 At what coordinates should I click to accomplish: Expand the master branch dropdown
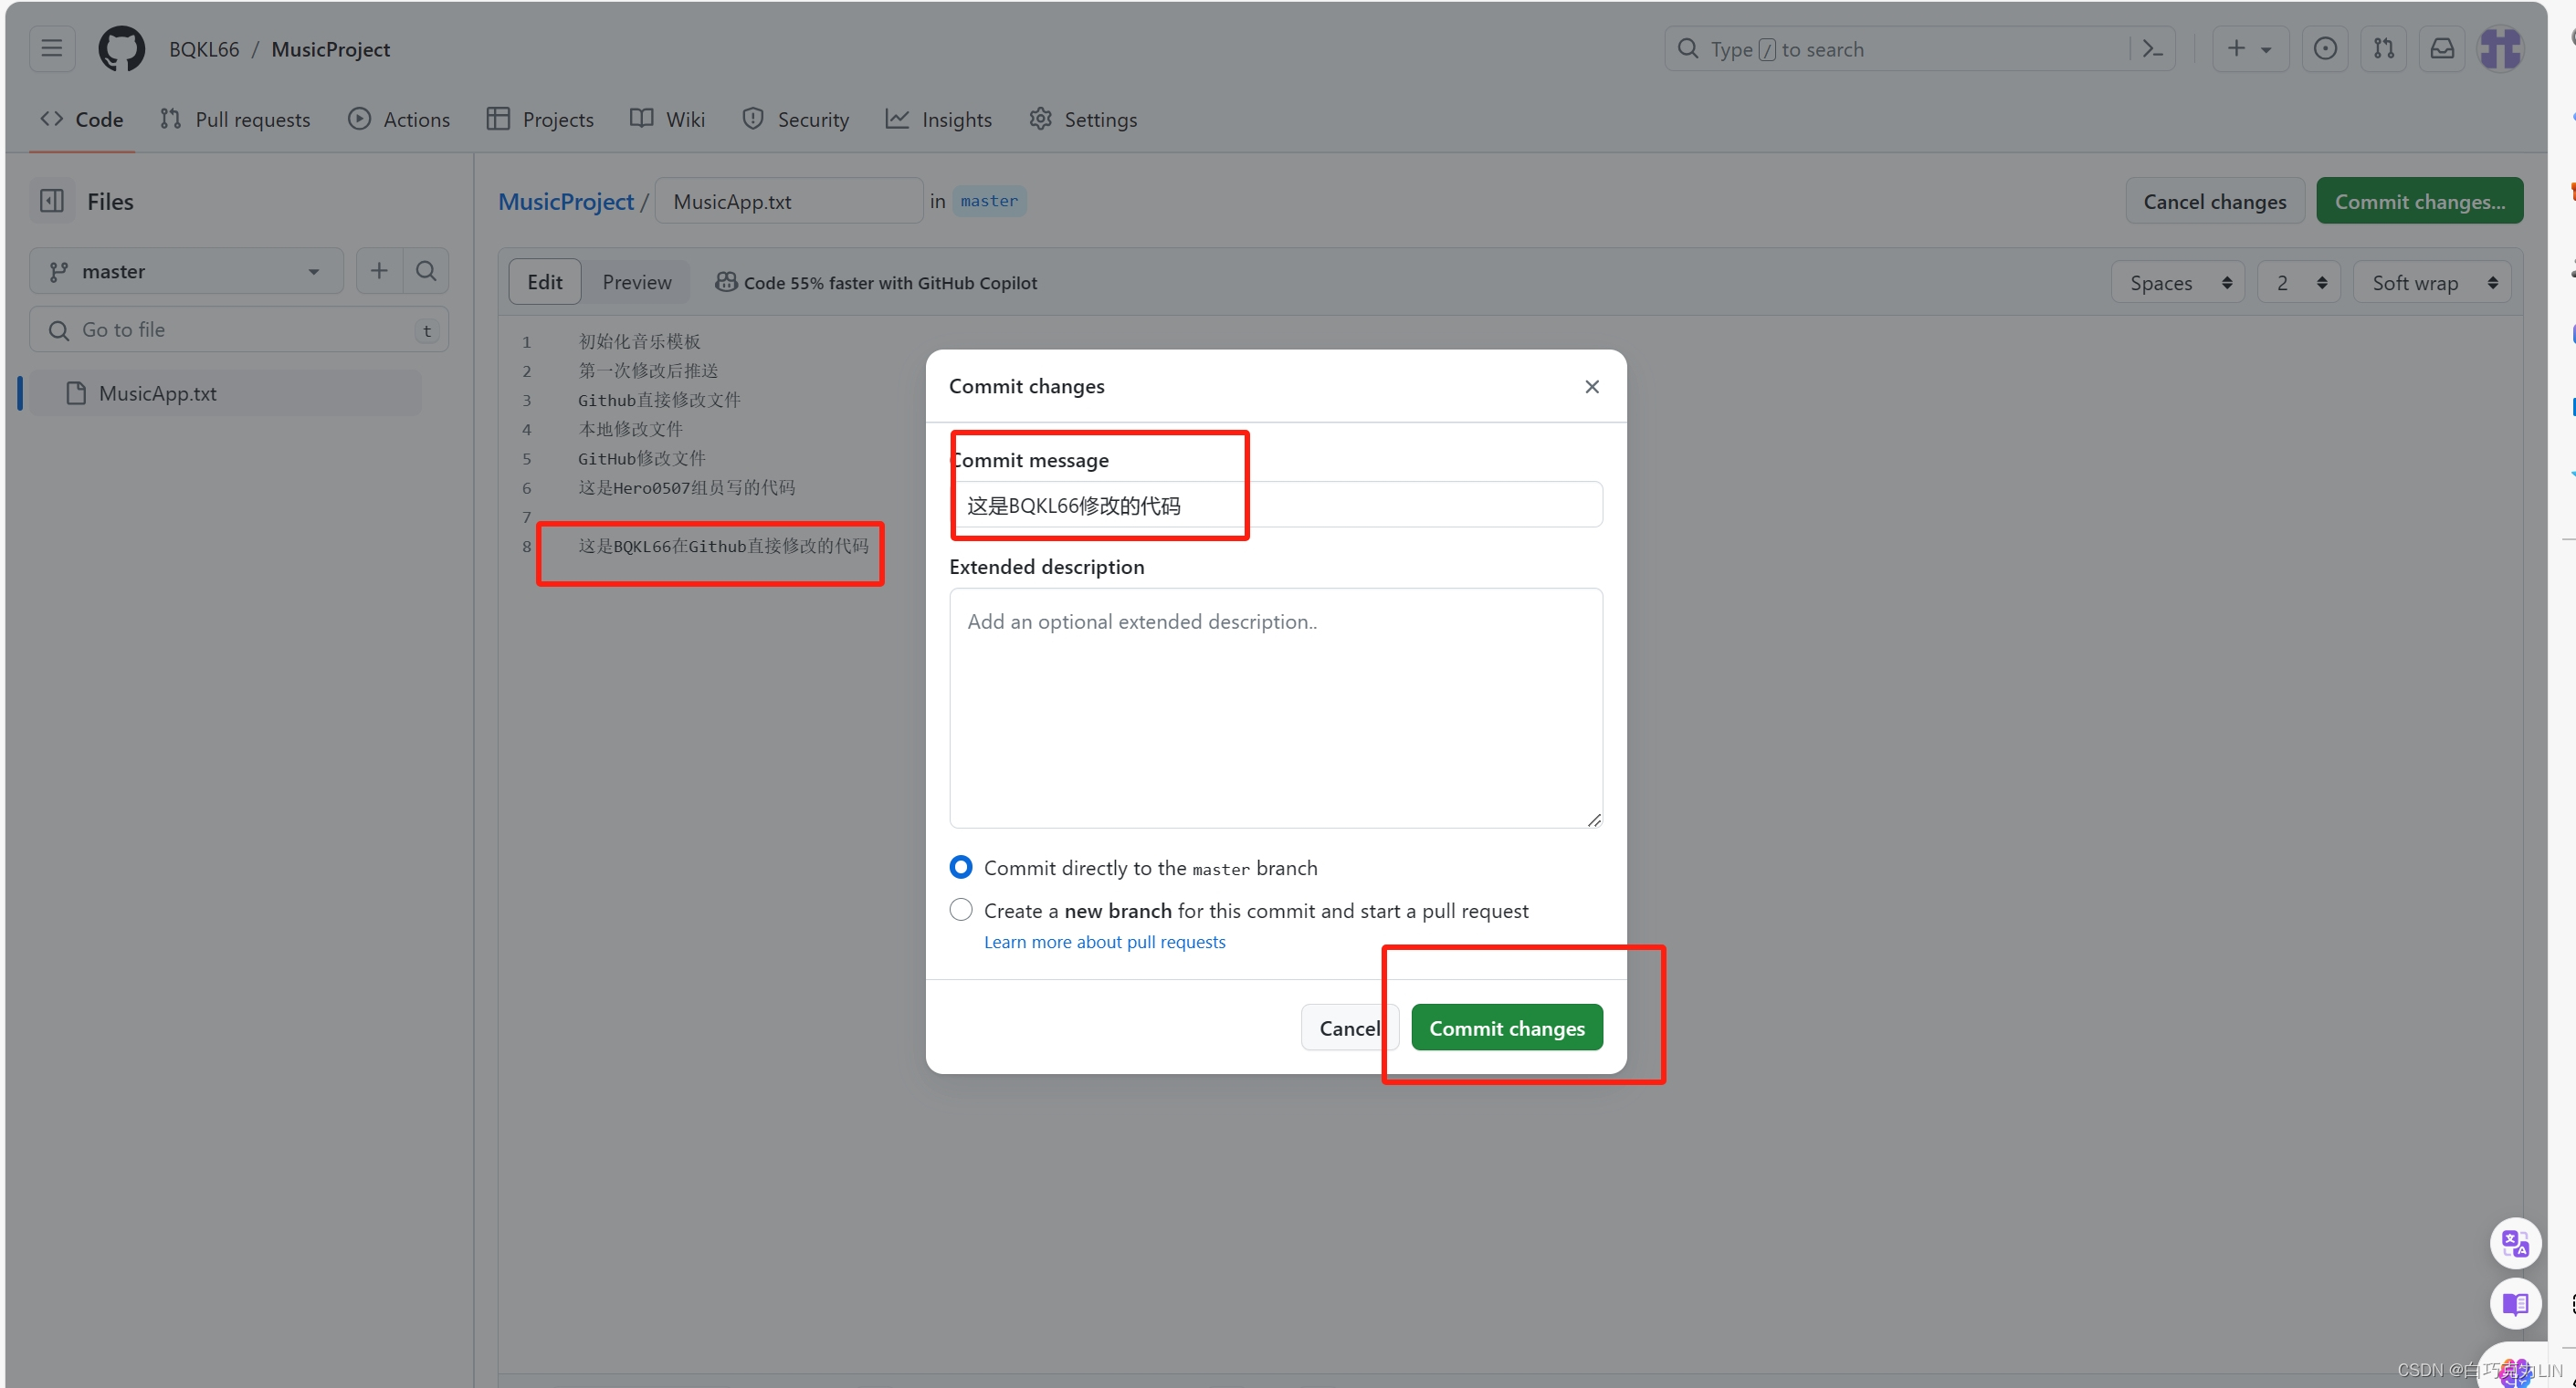(x=186, y=271)
